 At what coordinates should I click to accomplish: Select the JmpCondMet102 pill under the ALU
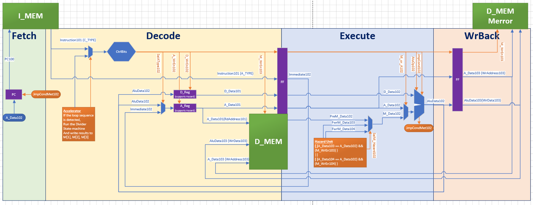[419, 128]
